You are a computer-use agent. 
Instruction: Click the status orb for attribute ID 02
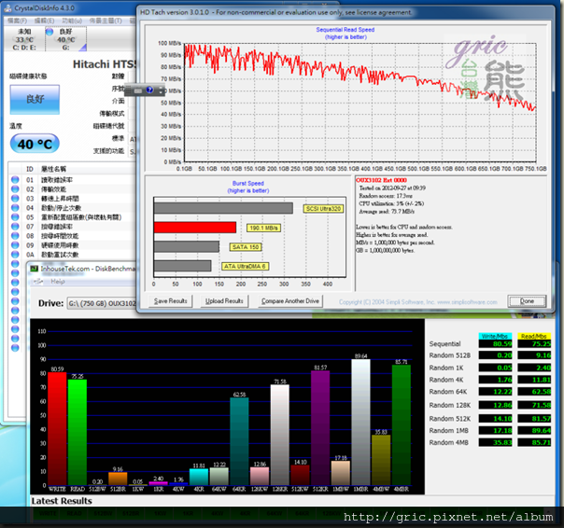click(15, 189)
